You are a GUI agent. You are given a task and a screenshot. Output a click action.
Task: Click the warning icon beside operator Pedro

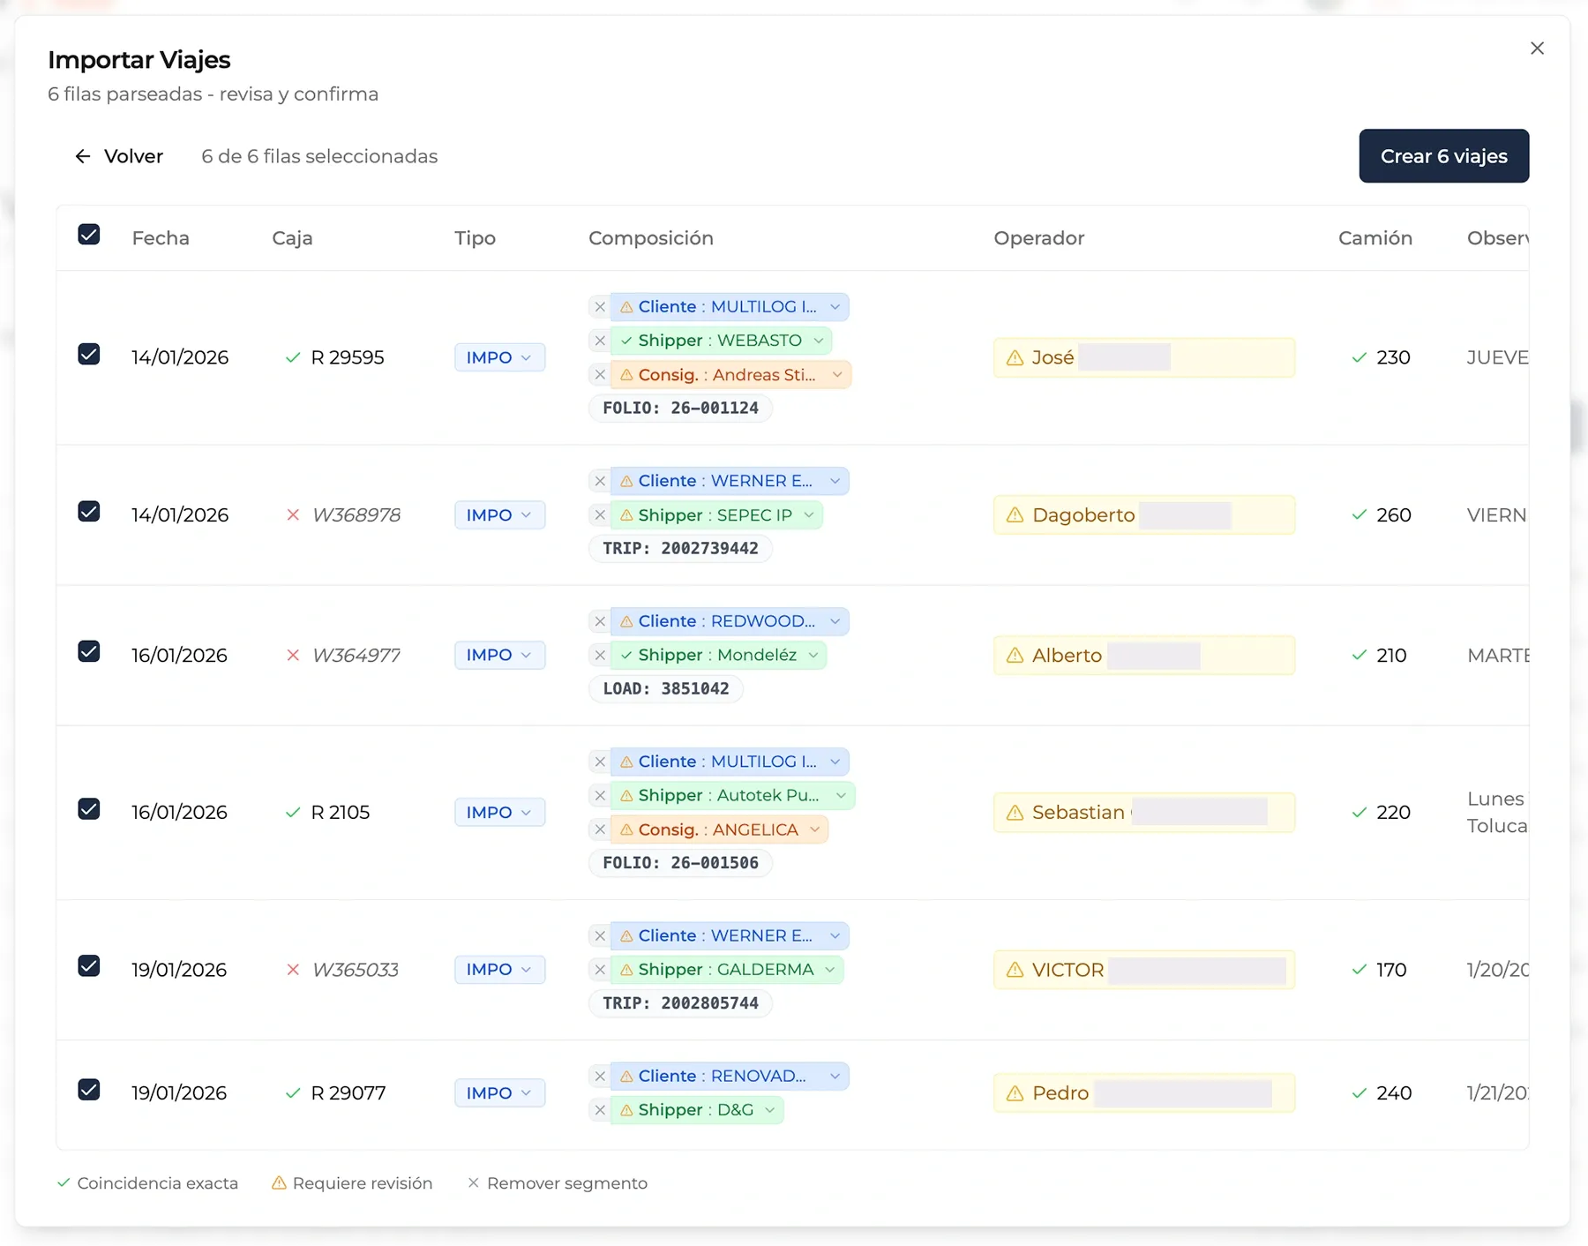1013,1092
